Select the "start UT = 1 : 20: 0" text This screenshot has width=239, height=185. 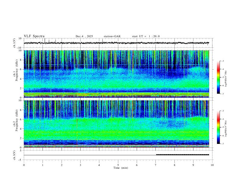coord(146,36)
